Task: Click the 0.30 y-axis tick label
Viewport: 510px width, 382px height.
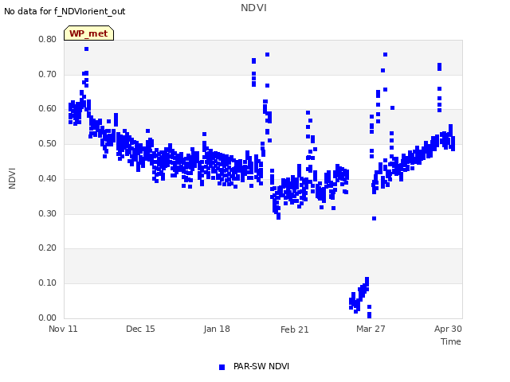Action: [48, 214]
